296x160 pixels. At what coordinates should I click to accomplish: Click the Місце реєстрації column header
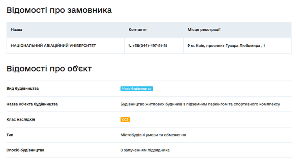coord(204,30)
